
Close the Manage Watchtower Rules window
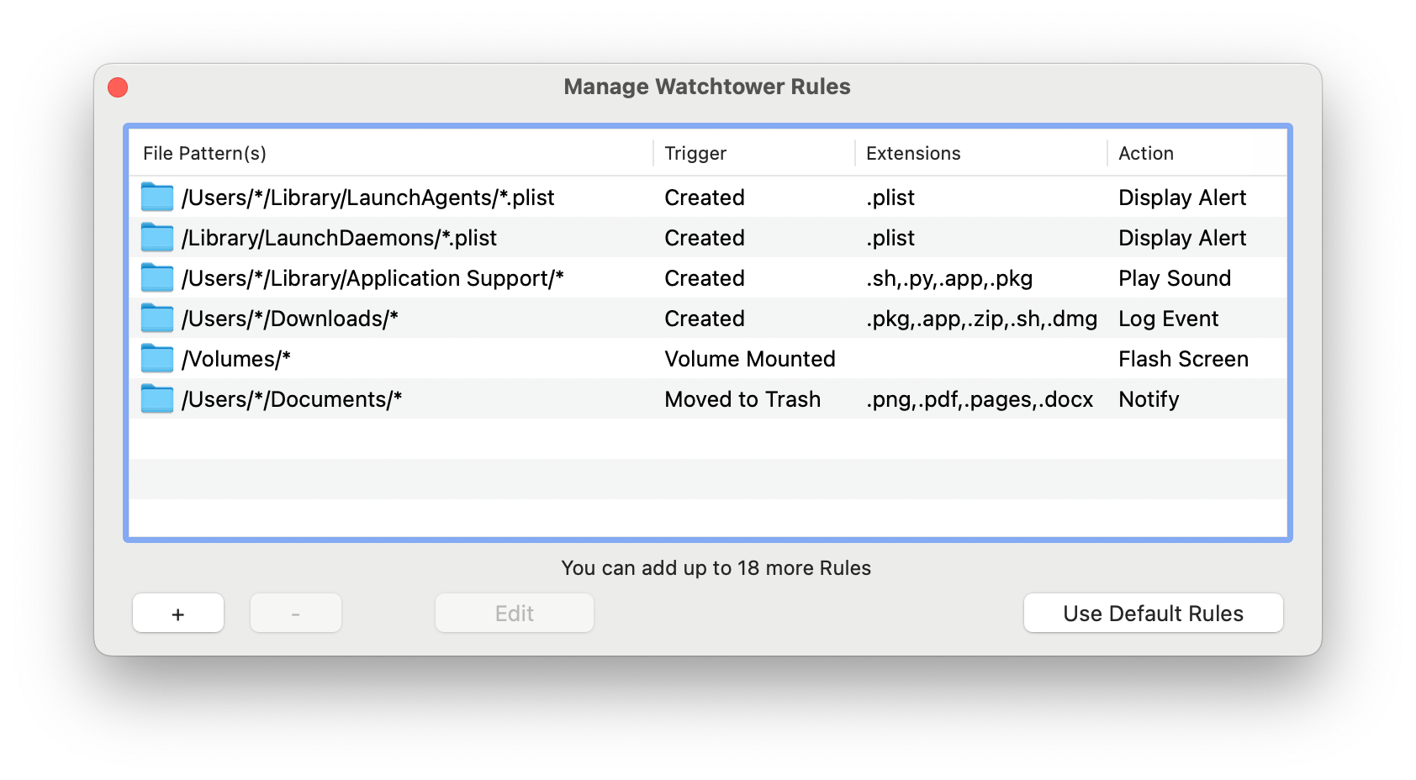point(118,87)
